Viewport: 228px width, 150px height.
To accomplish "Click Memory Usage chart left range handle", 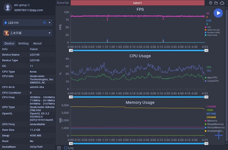I will tap(71, 144).
